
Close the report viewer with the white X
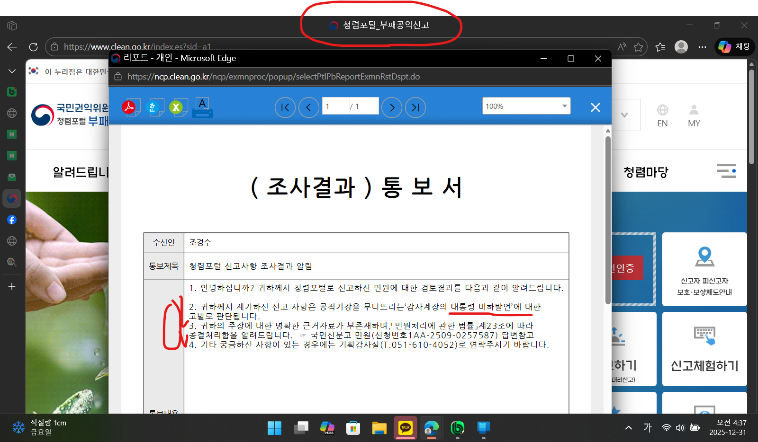click(596, 107)
